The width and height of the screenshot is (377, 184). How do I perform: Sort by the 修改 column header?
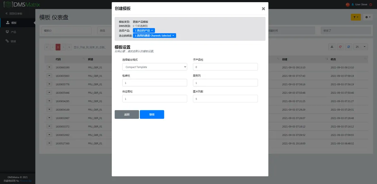click(349, 59)
